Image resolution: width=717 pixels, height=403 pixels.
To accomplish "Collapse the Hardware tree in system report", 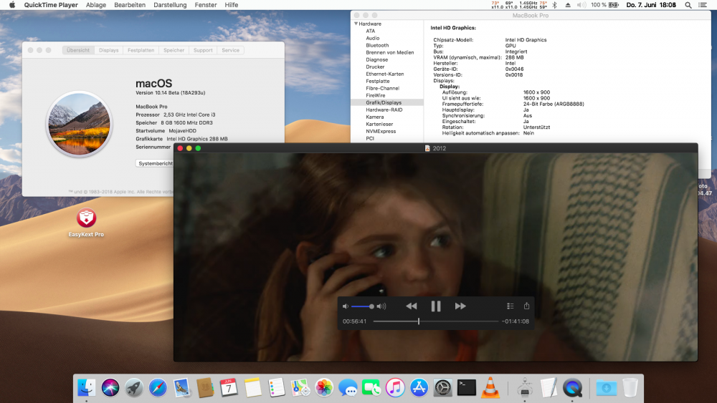I will pyautogui.click(x=356, y=24).
